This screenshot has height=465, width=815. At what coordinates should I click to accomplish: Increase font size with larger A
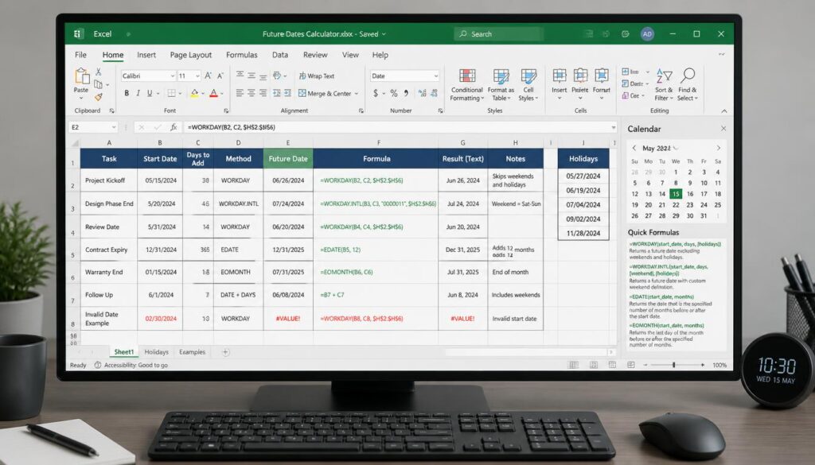coord(208,76)
